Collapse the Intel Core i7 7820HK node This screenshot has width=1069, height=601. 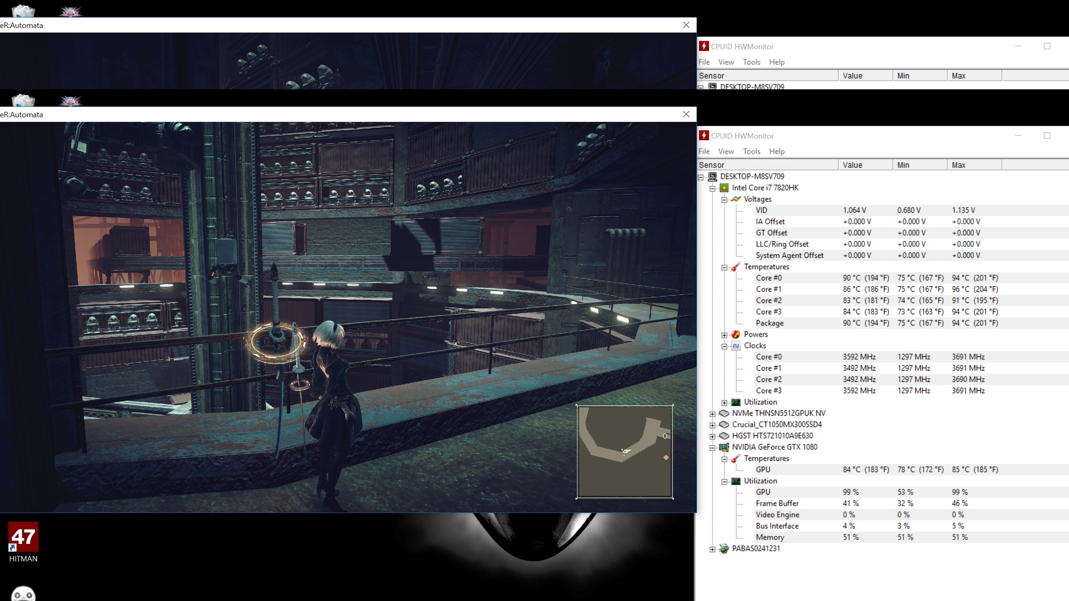(x=712, y=188)
